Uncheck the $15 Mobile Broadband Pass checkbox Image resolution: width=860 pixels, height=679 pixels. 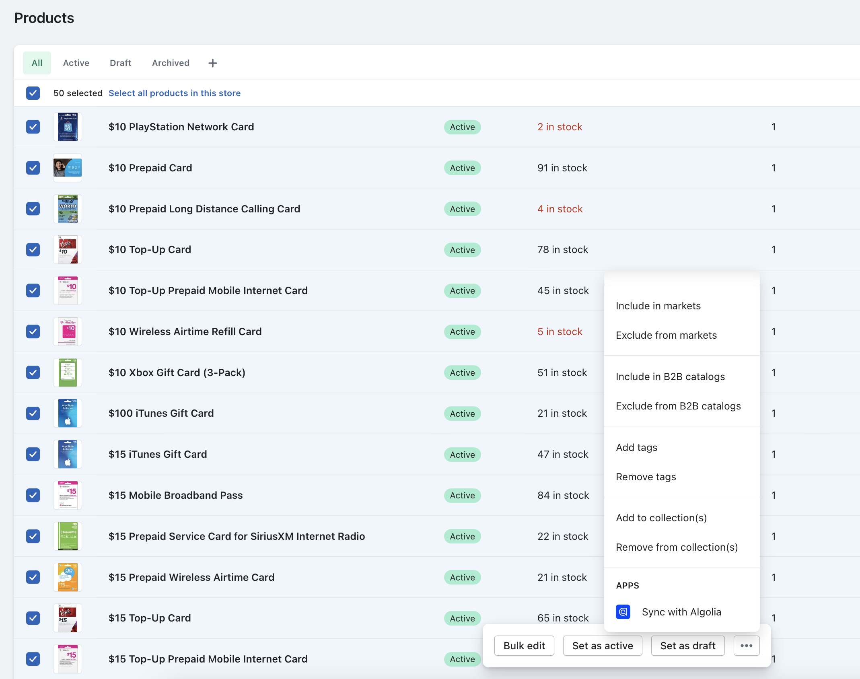click(33, 495)
